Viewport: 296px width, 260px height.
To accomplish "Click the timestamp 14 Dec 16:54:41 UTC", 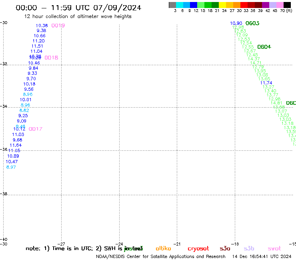I will (x=262, y=256).
